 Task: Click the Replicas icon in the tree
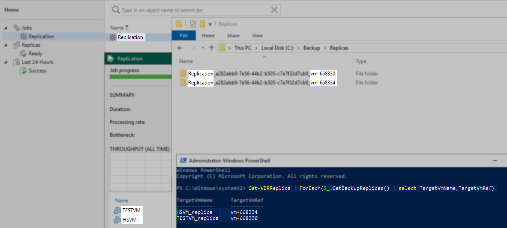[16, 45]
